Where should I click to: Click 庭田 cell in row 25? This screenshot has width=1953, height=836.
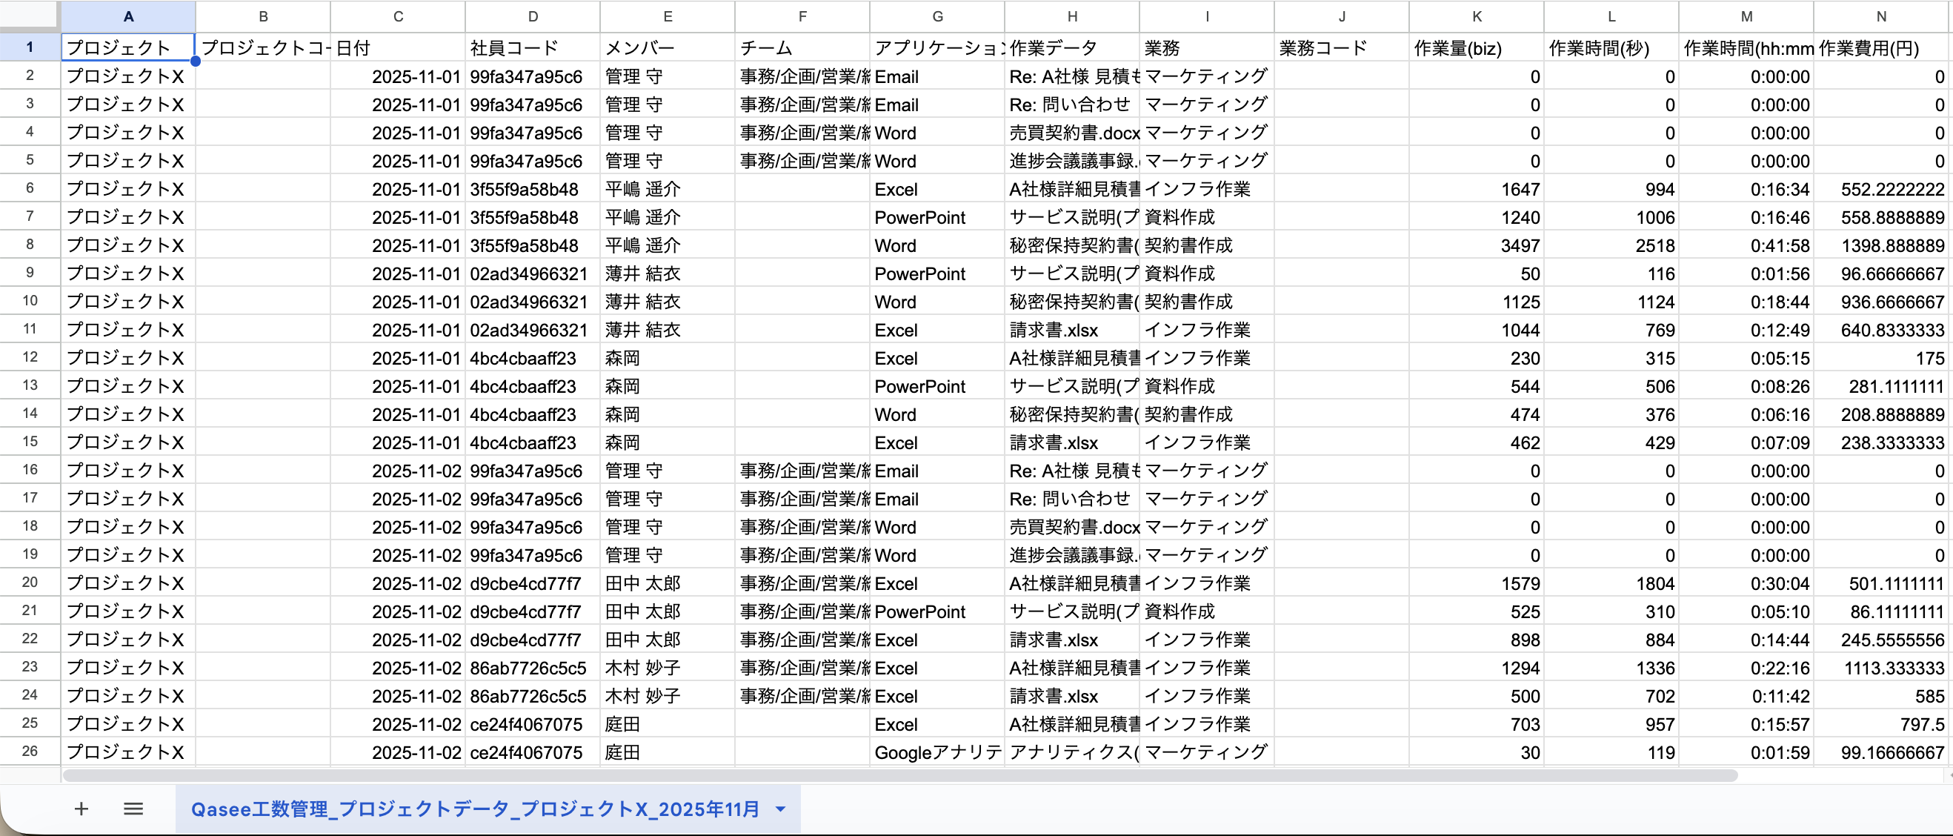pos(668,724)
